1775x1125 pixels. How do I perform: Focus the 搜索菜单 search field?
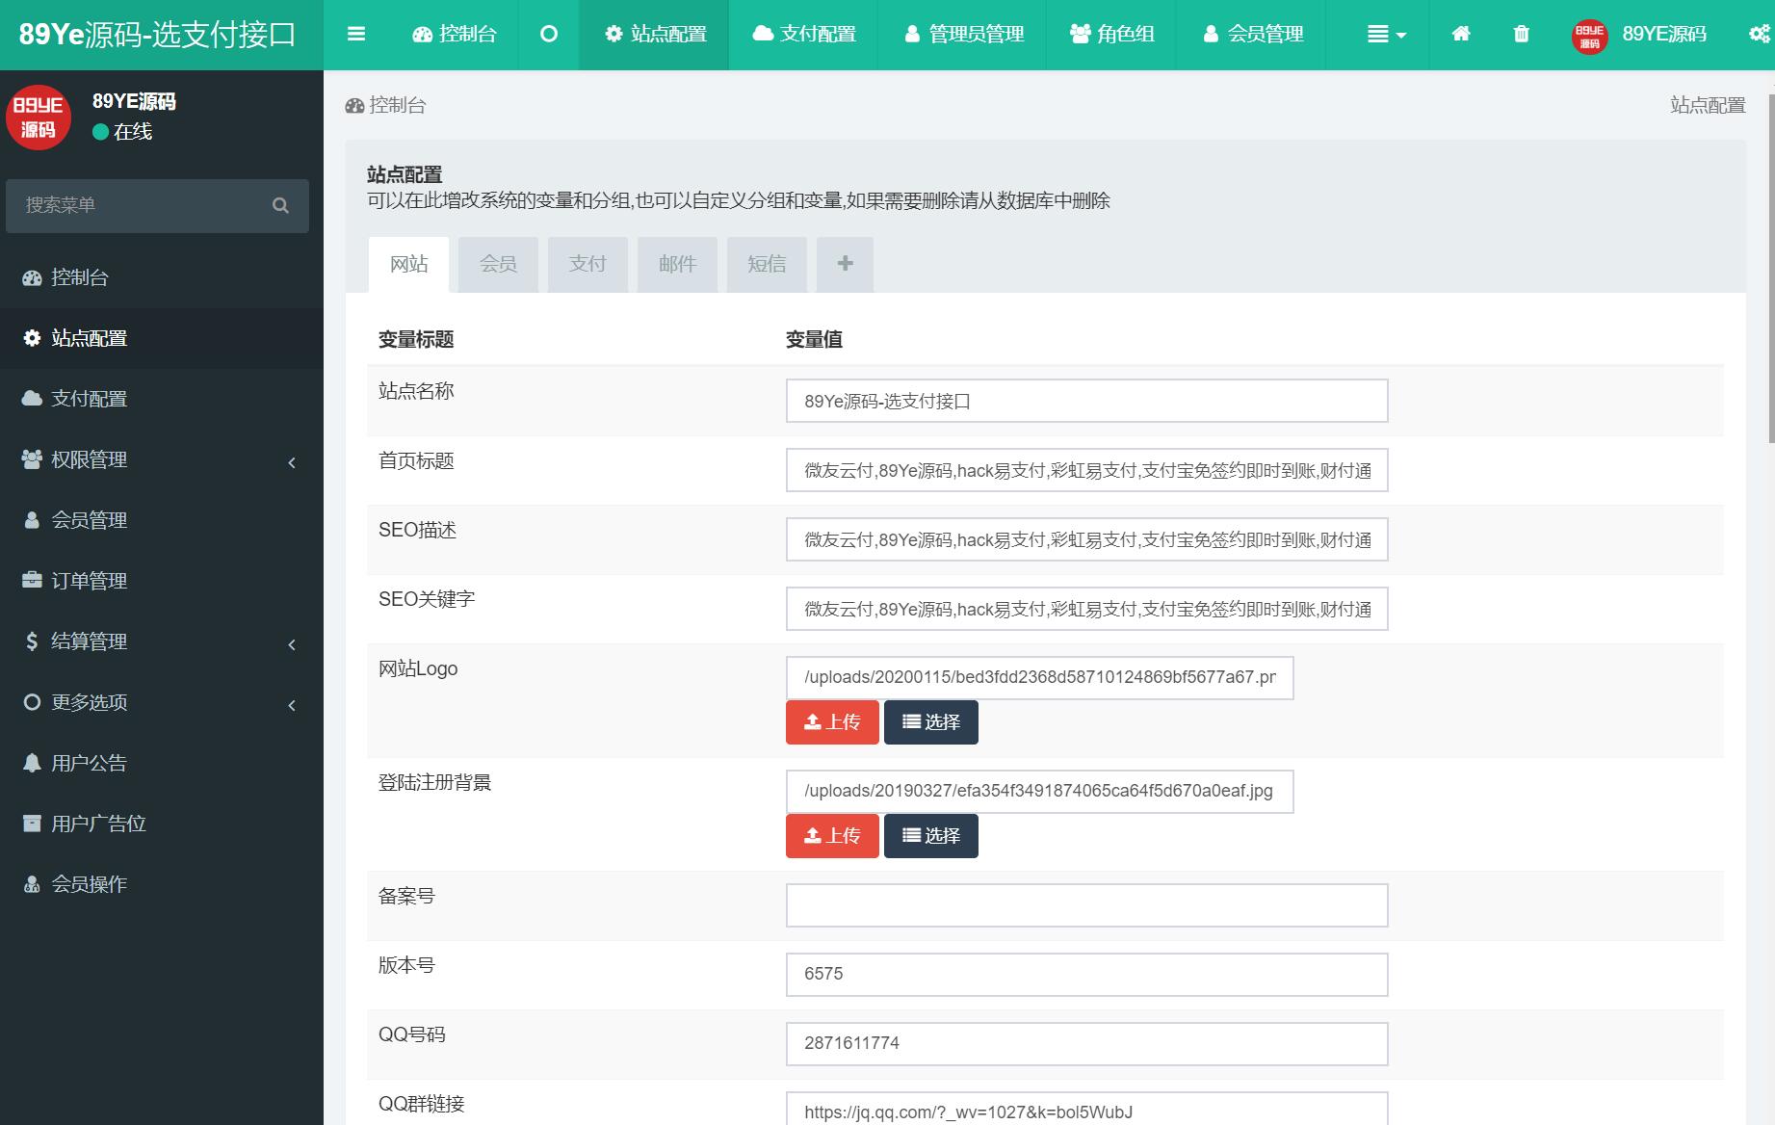tap(138, 205)
